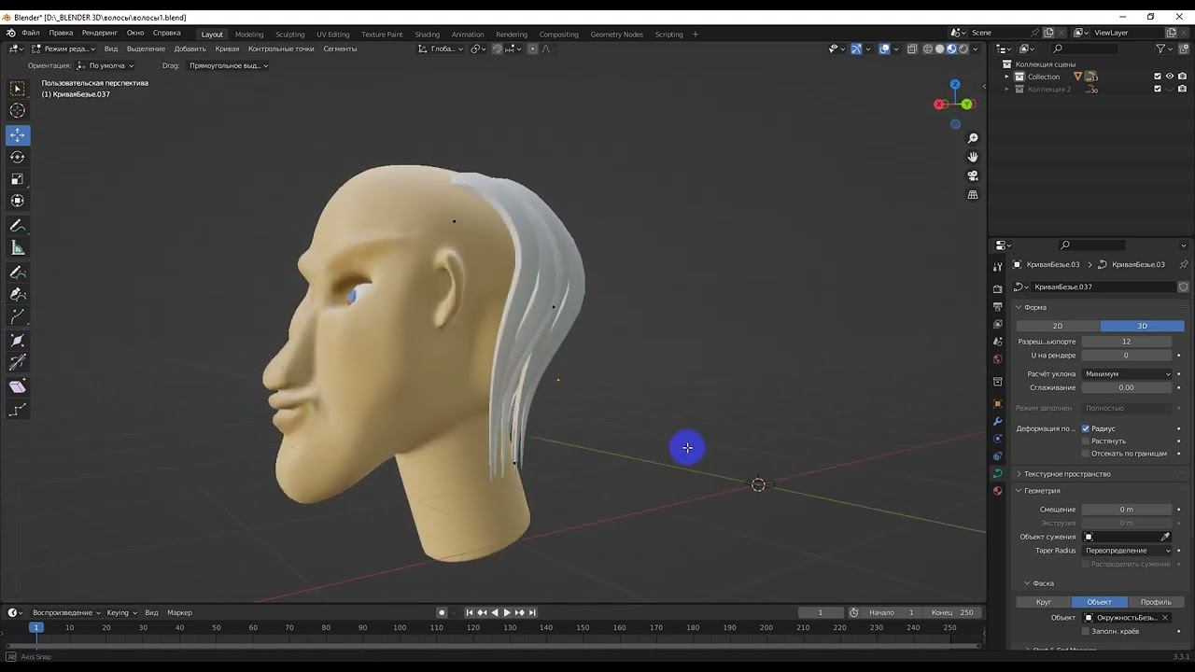The height and width of the screenshot is (672, 1195).
Task: Select the Measure tool
Action: click(17, 248)
